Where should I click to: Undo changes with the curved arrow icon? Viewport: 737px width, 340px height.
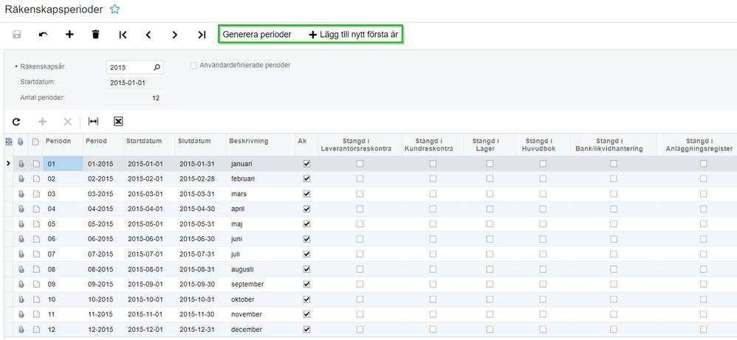coord(44,34)
